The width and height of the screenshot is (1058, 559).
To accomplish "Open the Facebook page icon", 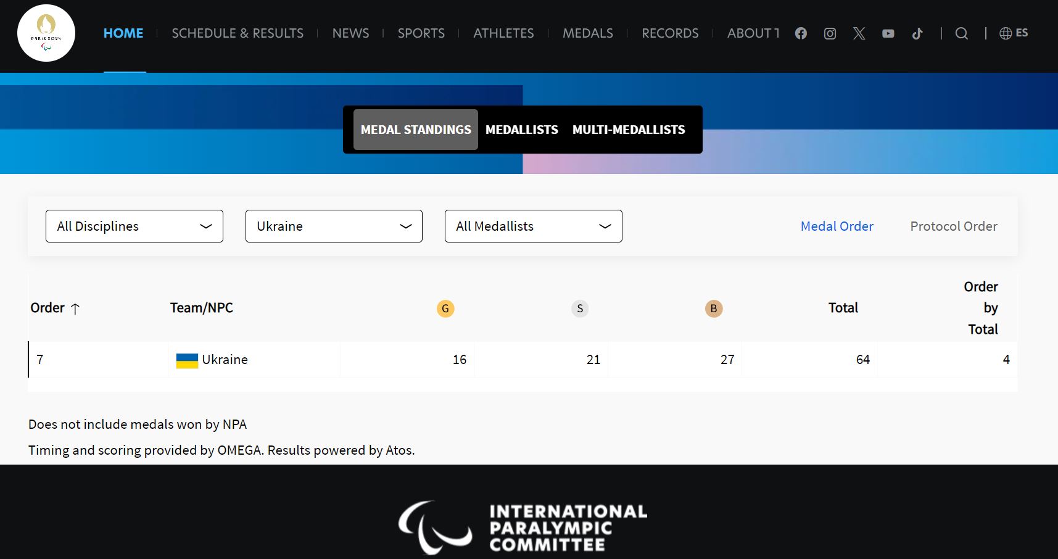I will (801, 33).
